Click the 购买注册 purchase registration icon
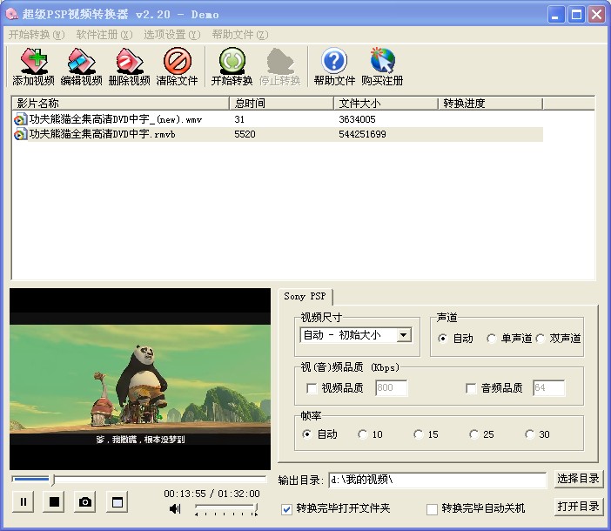611x531 pixels. click(382, 66)
